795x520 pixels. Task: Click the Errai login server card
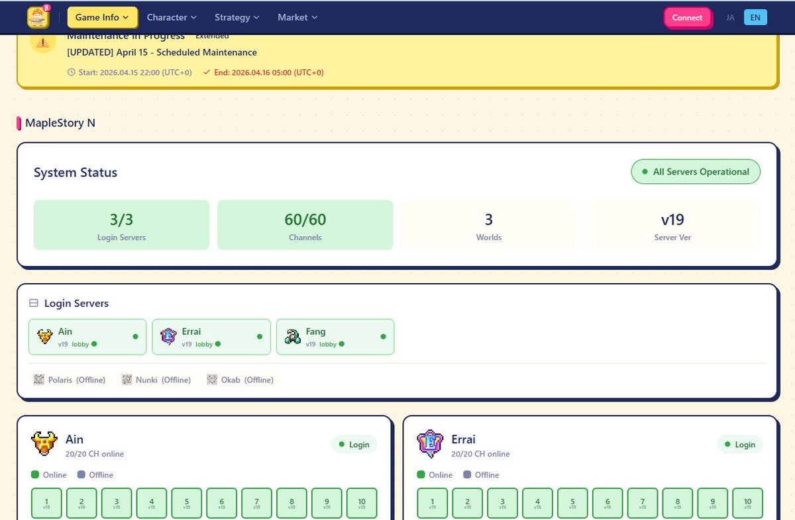[211, 337]
